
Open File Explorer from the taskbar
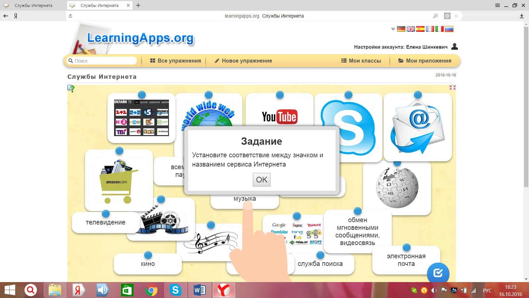(55, 290)
